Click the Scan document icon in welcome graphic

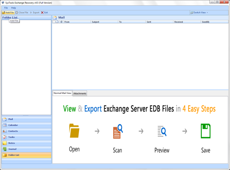118,131
